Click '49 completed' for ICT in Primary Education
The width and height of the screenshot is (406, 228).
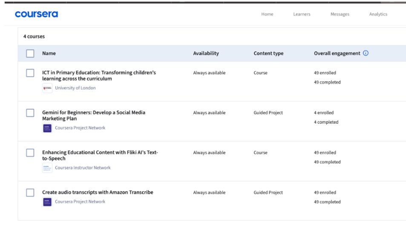[x=327, y=82]
